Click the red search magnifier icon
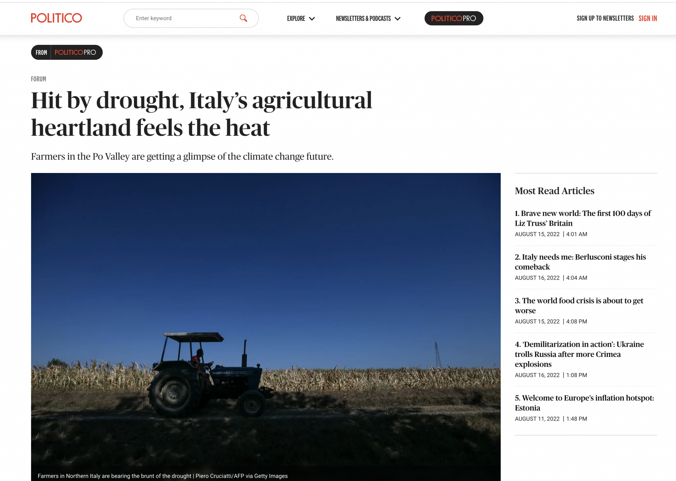 (x=243, y=18)
